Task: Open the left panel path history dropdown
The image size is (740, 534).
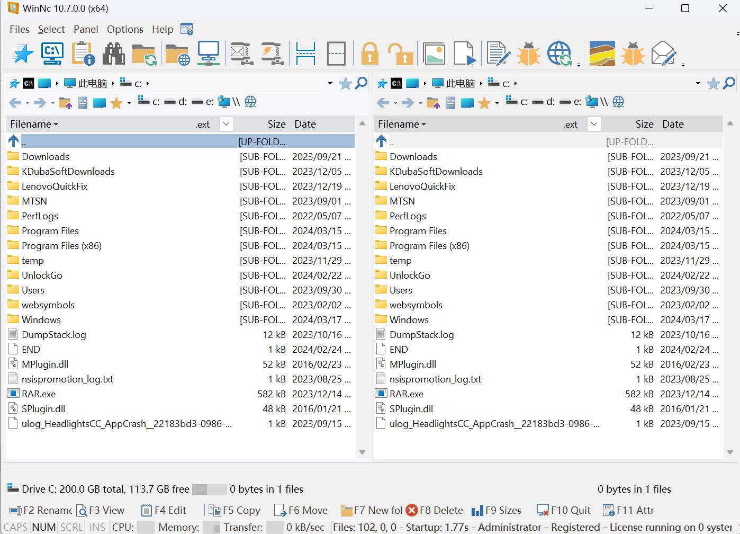Action: (x=330, y=83)
